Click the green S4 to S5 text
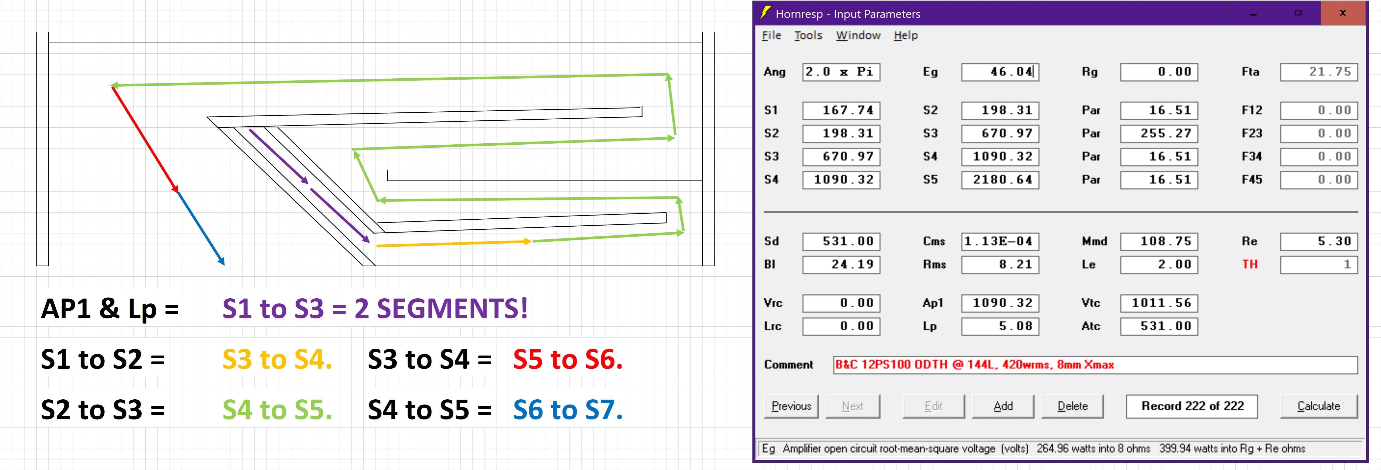Image resolution: width=1381 pixels, height=470 pixels. coord(277,410)
